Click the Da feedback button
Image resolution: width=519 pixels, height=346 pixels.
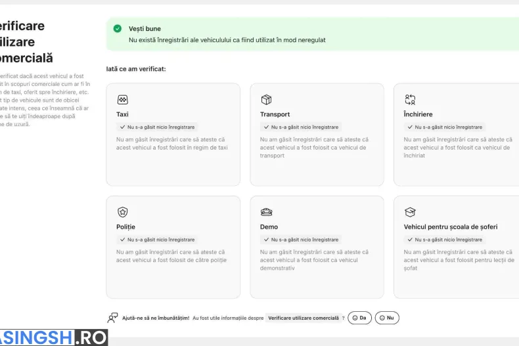point(359,318)
